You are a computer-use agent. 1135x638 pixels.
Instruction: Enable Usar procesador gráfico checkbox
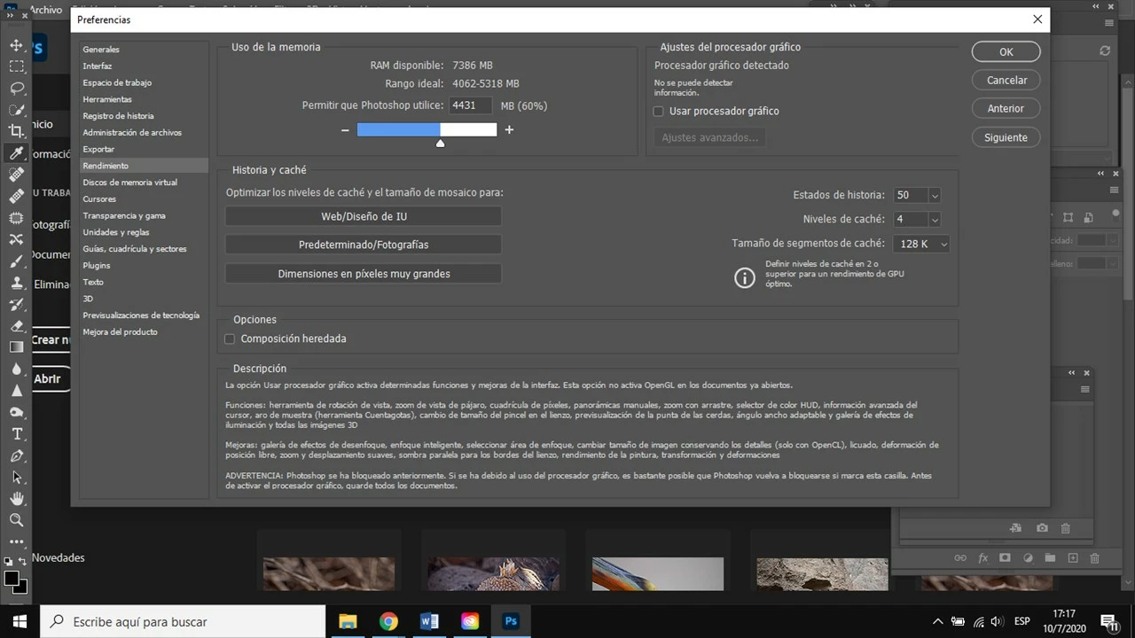(x=658, y=112)
